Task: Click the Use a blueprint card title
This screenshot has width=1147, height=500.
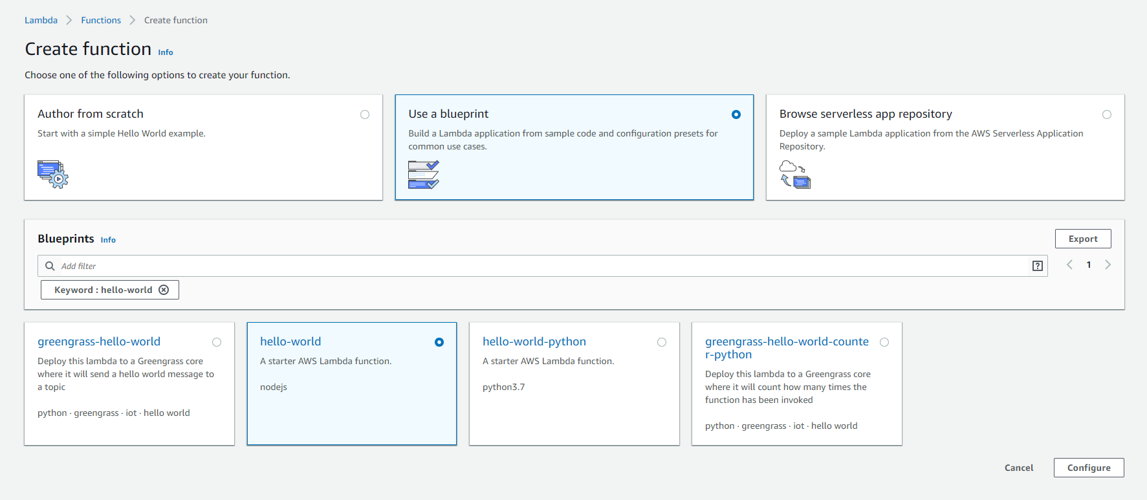Action: pyautogui.click(x=448, y=114)
